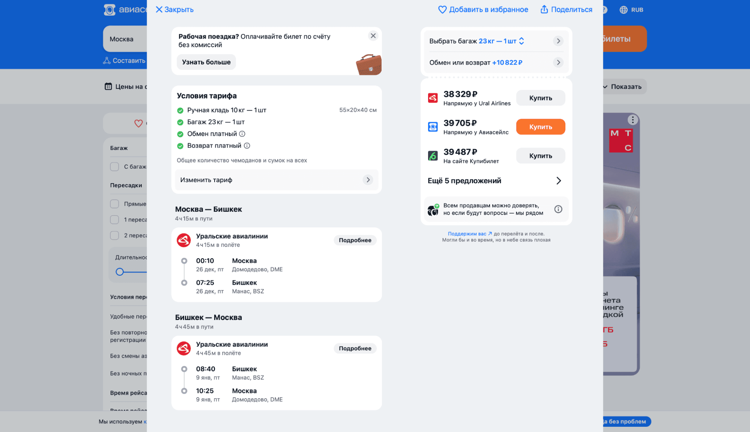Show Подробнее for the Москва — Бишкек flight

[355, 240]
